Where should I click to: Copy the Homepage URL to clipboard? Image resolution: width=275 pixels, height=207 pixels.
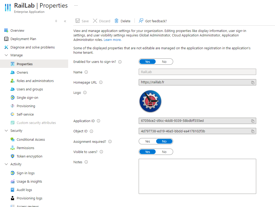pyautogui.click(x=253, y=83)
